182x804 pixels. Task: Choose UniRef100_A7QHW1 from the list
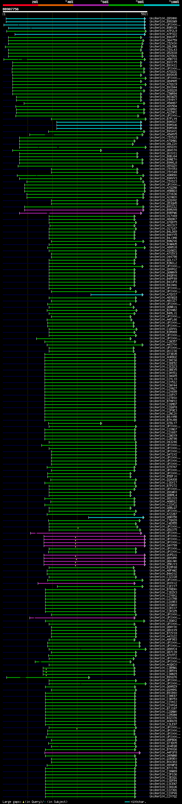point(163,141)
